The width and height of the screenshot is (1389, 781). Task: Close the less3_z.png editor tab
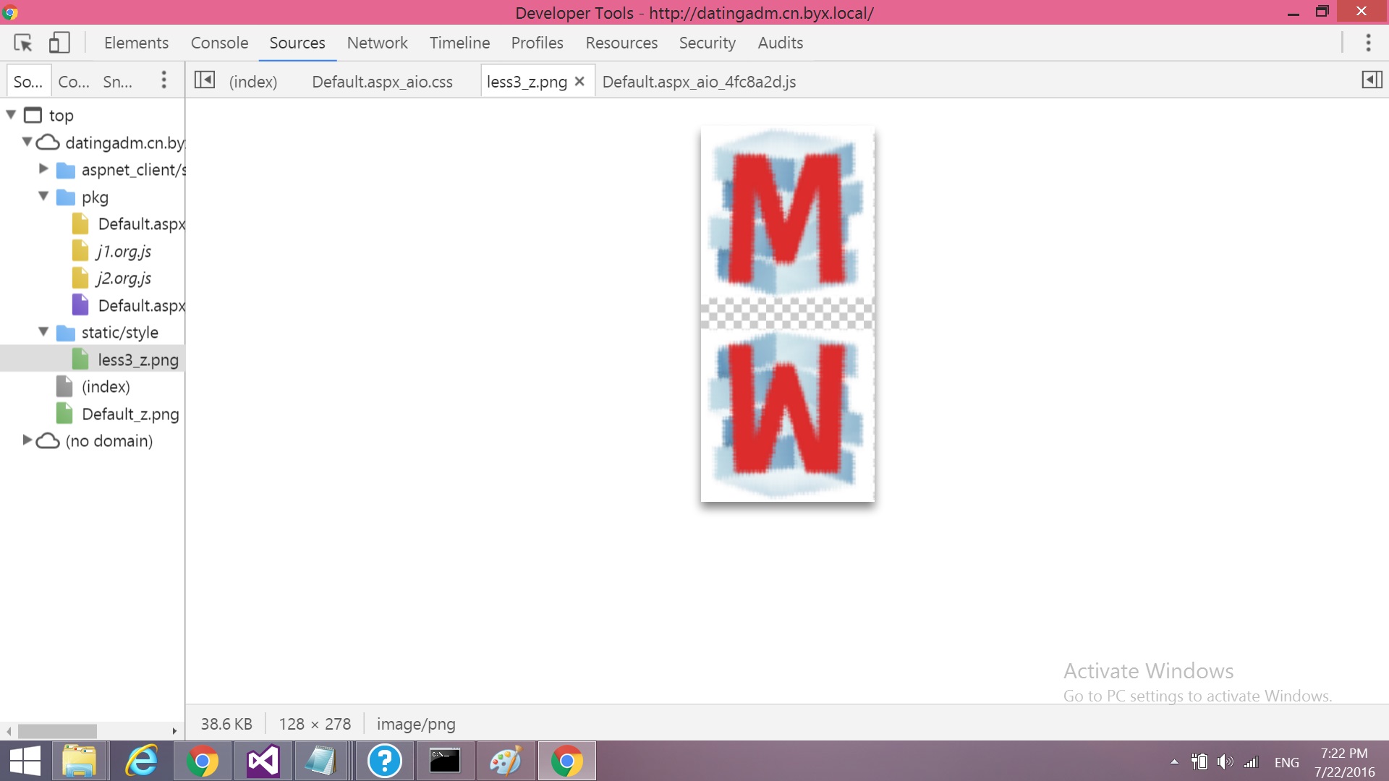pyautogui.click(x=579, y=81)
